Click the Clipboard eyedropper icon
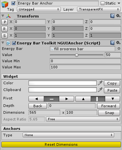Viewport: 122px width, 150px height. click(x=100, y=90)
